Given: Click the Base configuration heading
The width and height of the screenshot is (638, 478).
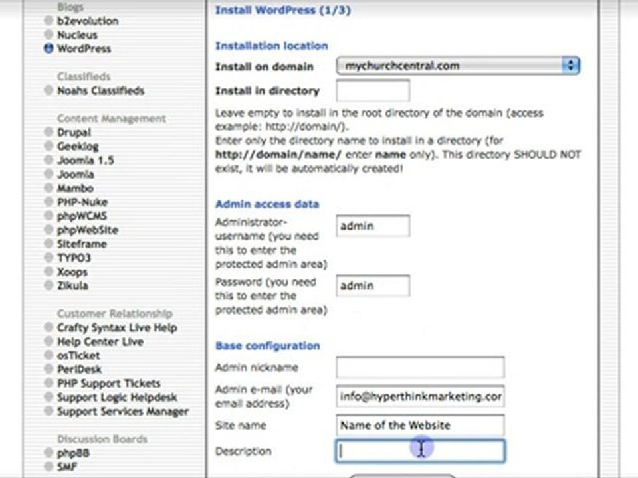Looking at the screenshot, I should [x=267, y=346].
